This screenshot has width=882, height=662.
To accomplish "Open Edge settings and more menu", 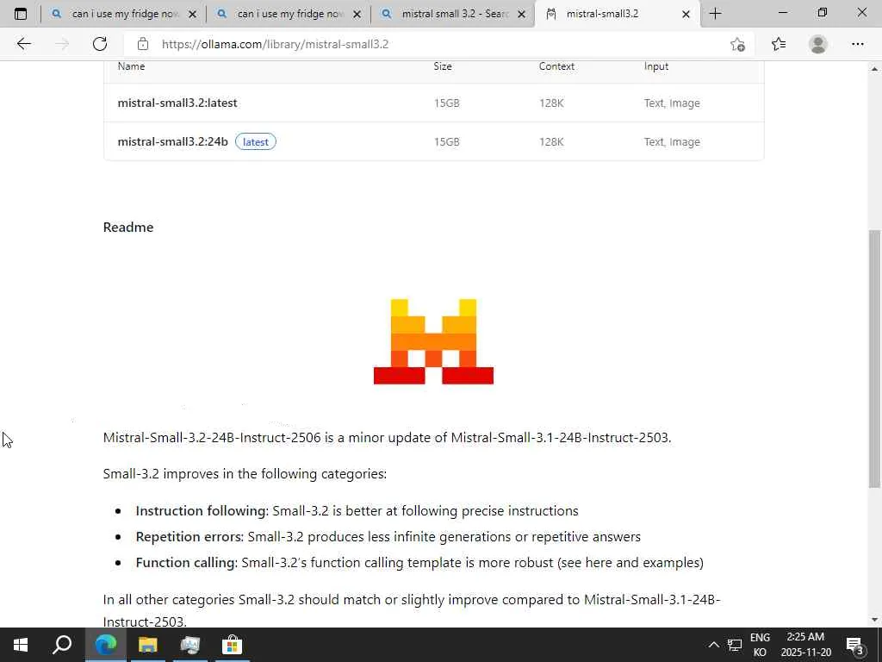I will (857, 44).
